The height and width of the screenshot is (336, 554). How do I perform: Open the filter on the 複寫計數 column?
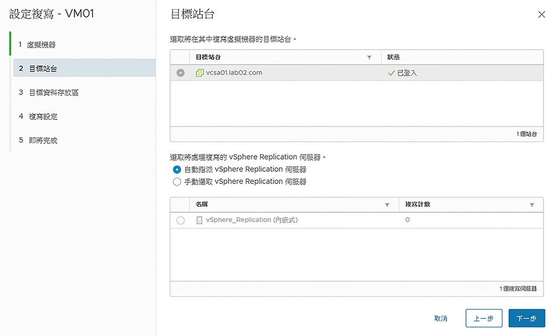tap(532, 205)
